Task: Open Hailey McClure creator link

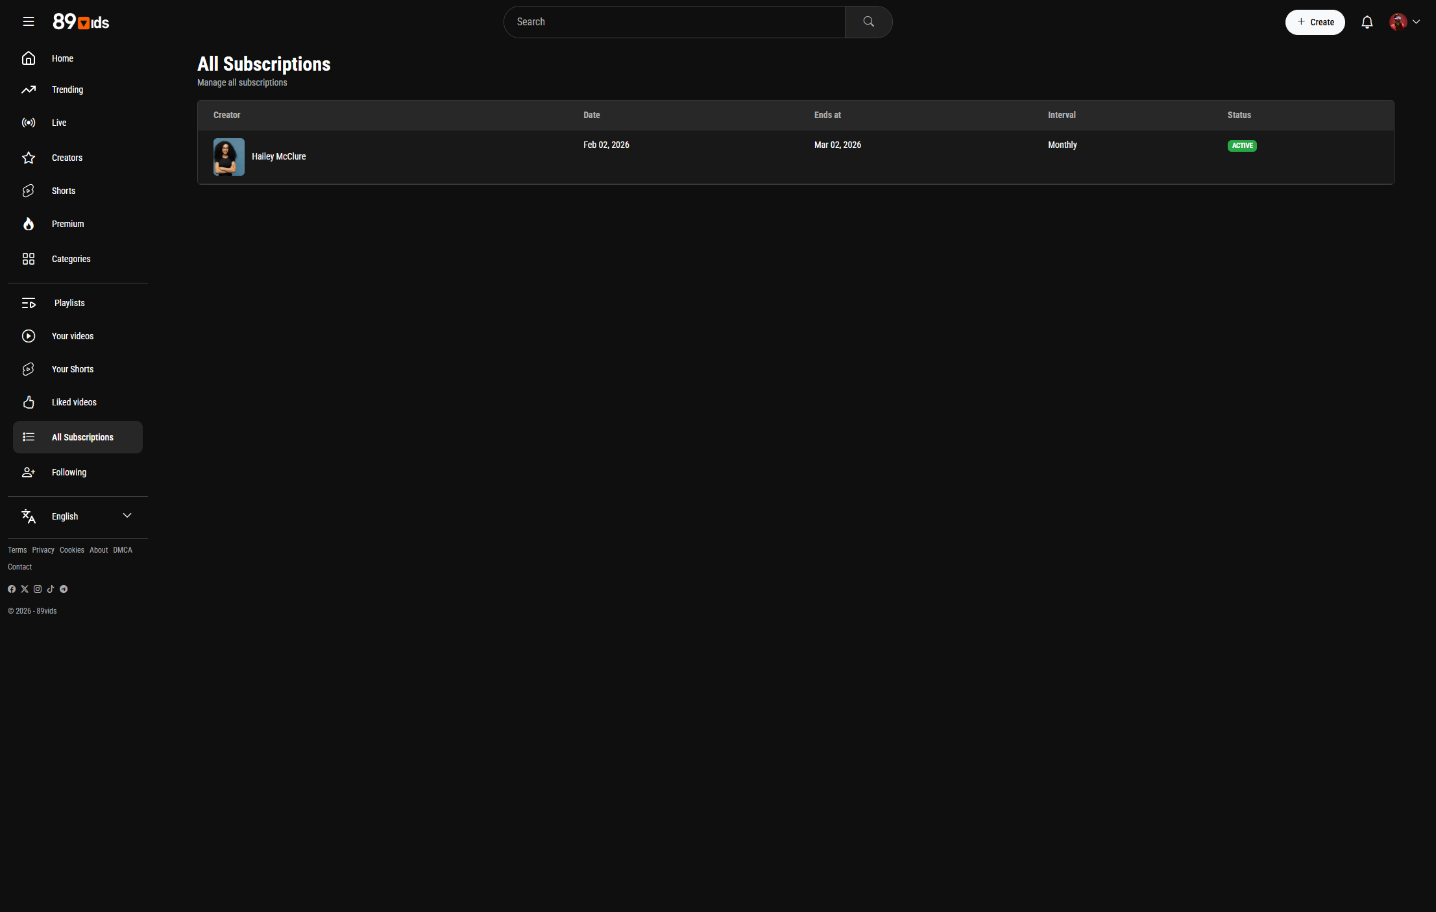Action: (278, 156)
